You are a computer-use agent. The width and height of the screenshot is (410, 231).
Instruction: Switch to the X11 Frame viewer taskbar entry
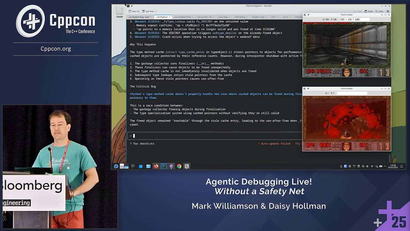click(x=187, y=166)
